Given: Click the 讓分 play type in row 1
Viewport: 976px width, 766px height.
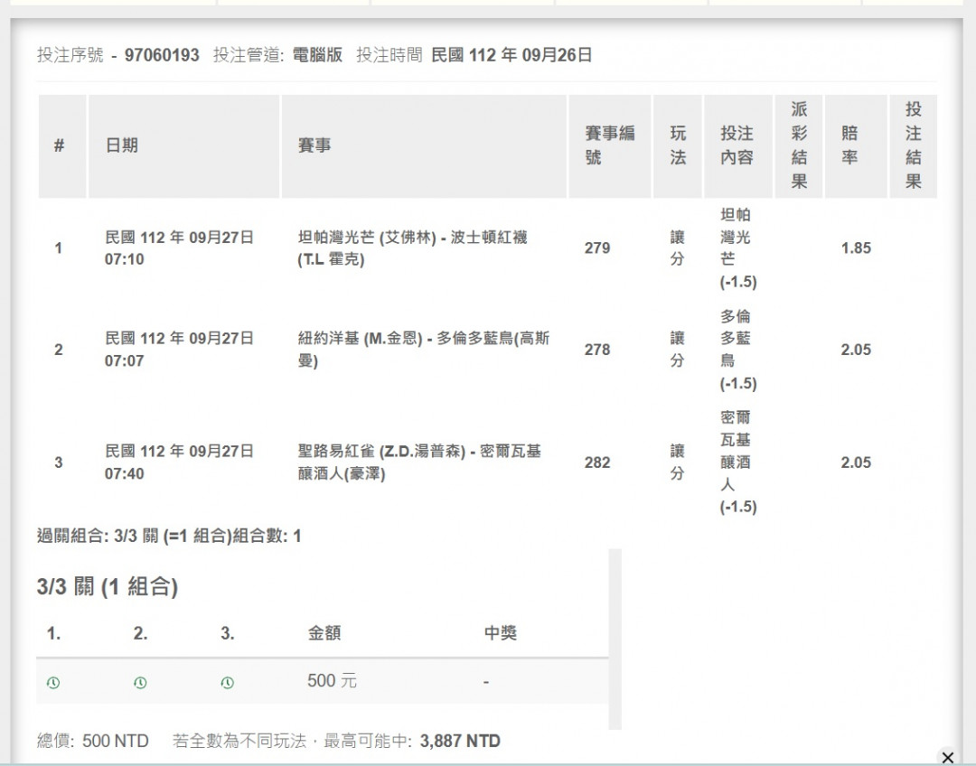Looking at the screenshot, I should point(677,248).
